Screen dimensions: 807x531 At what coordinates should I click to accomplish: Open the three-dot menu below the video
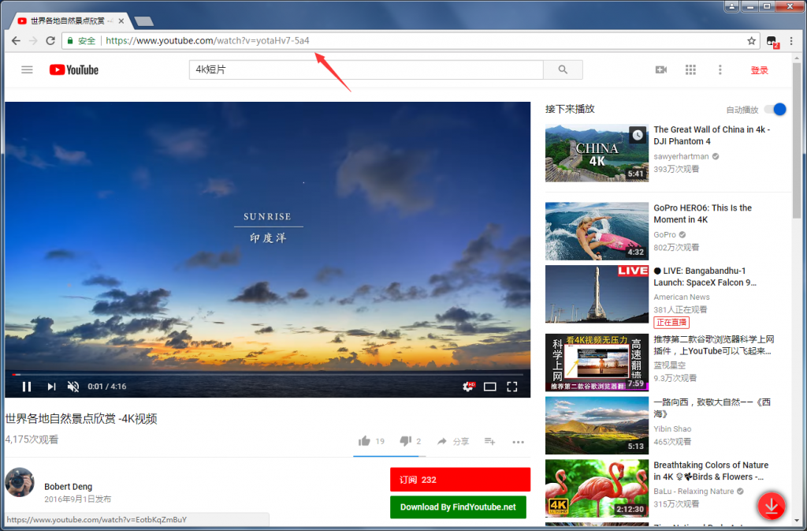click(518, 442)
